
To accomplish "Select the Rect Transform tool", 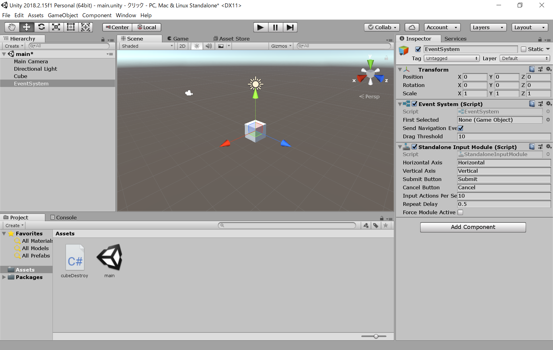I will pos(71,27).
